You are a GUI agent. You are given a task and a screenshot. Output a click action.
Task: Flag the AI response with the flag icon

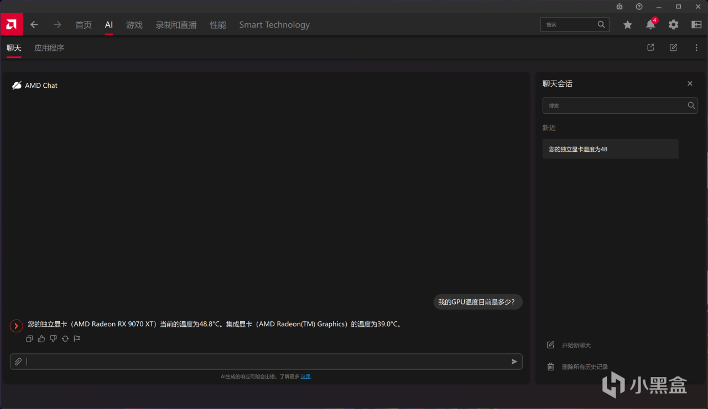click(x=77, y=339)
